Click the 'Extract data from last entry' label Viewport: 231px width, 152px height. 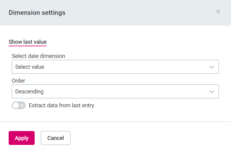click(61, 105)
